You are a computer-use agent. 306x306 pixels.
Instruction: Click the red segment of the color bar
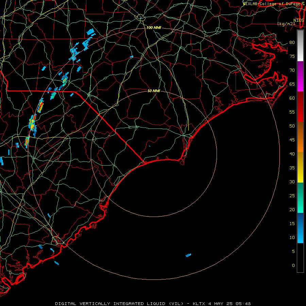300,107
